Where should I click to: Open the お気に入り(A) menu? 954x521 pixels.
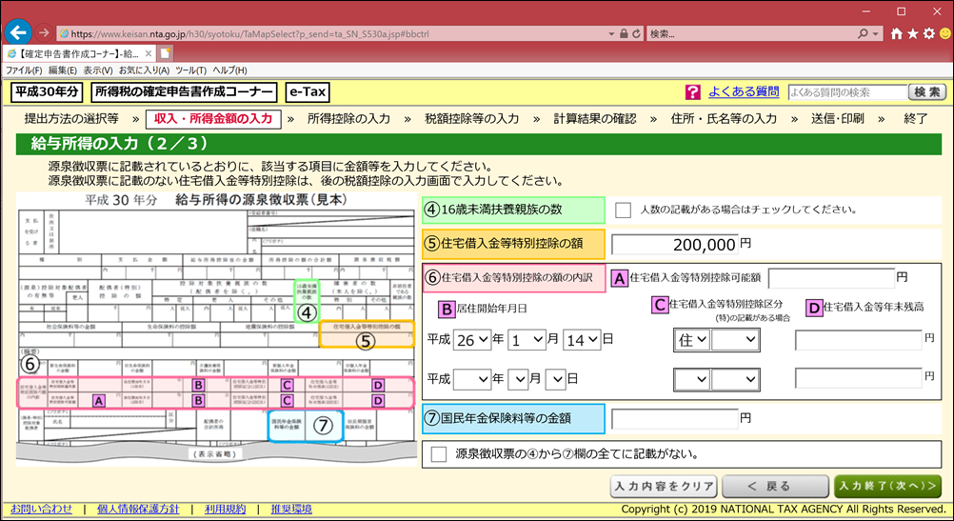click(144, 70)
